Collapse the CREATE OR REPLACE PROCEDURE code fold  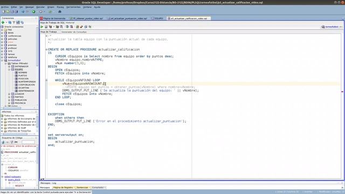click(46, 50)
